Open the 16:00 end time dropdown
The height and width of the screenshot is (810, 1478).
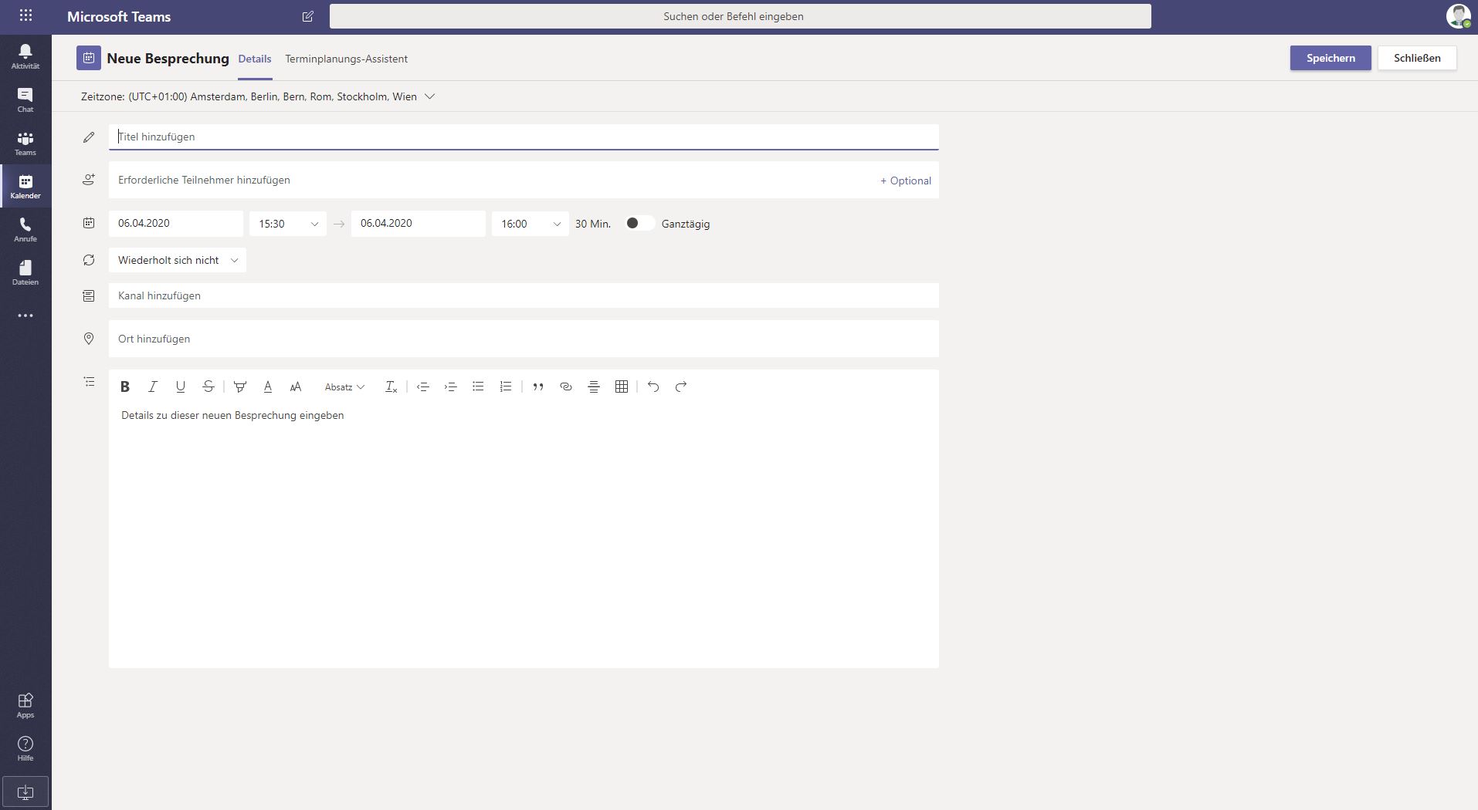click(531, 224)
